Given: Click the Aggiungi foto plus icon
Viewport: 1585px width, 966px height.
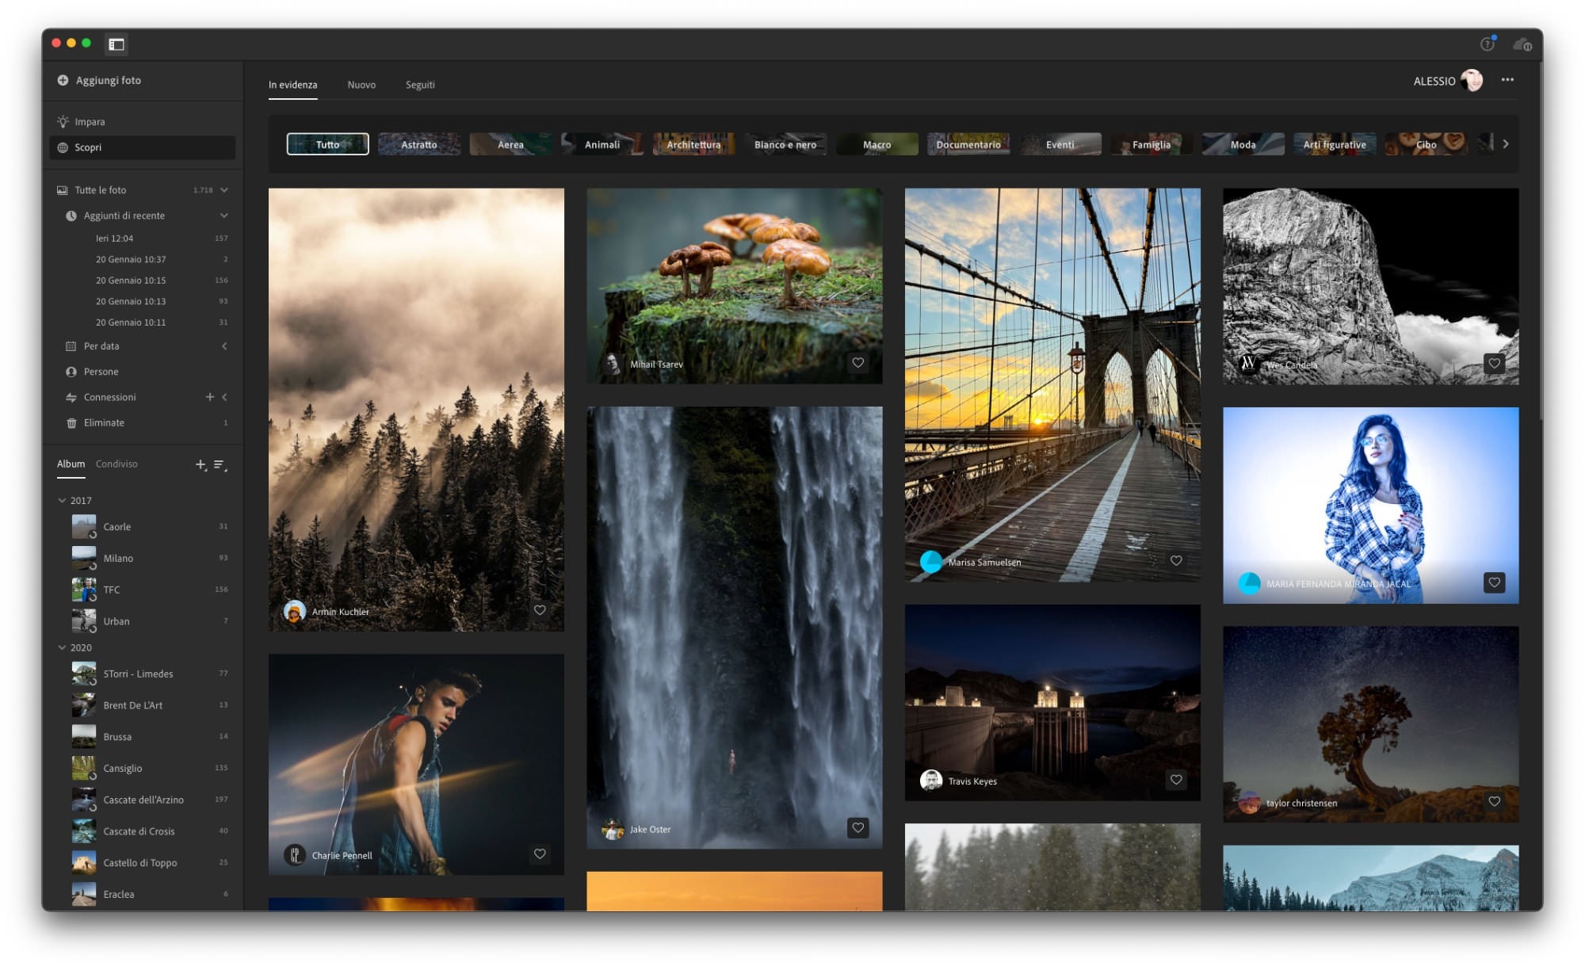Looking at the screenshot, I should point(63,80).
